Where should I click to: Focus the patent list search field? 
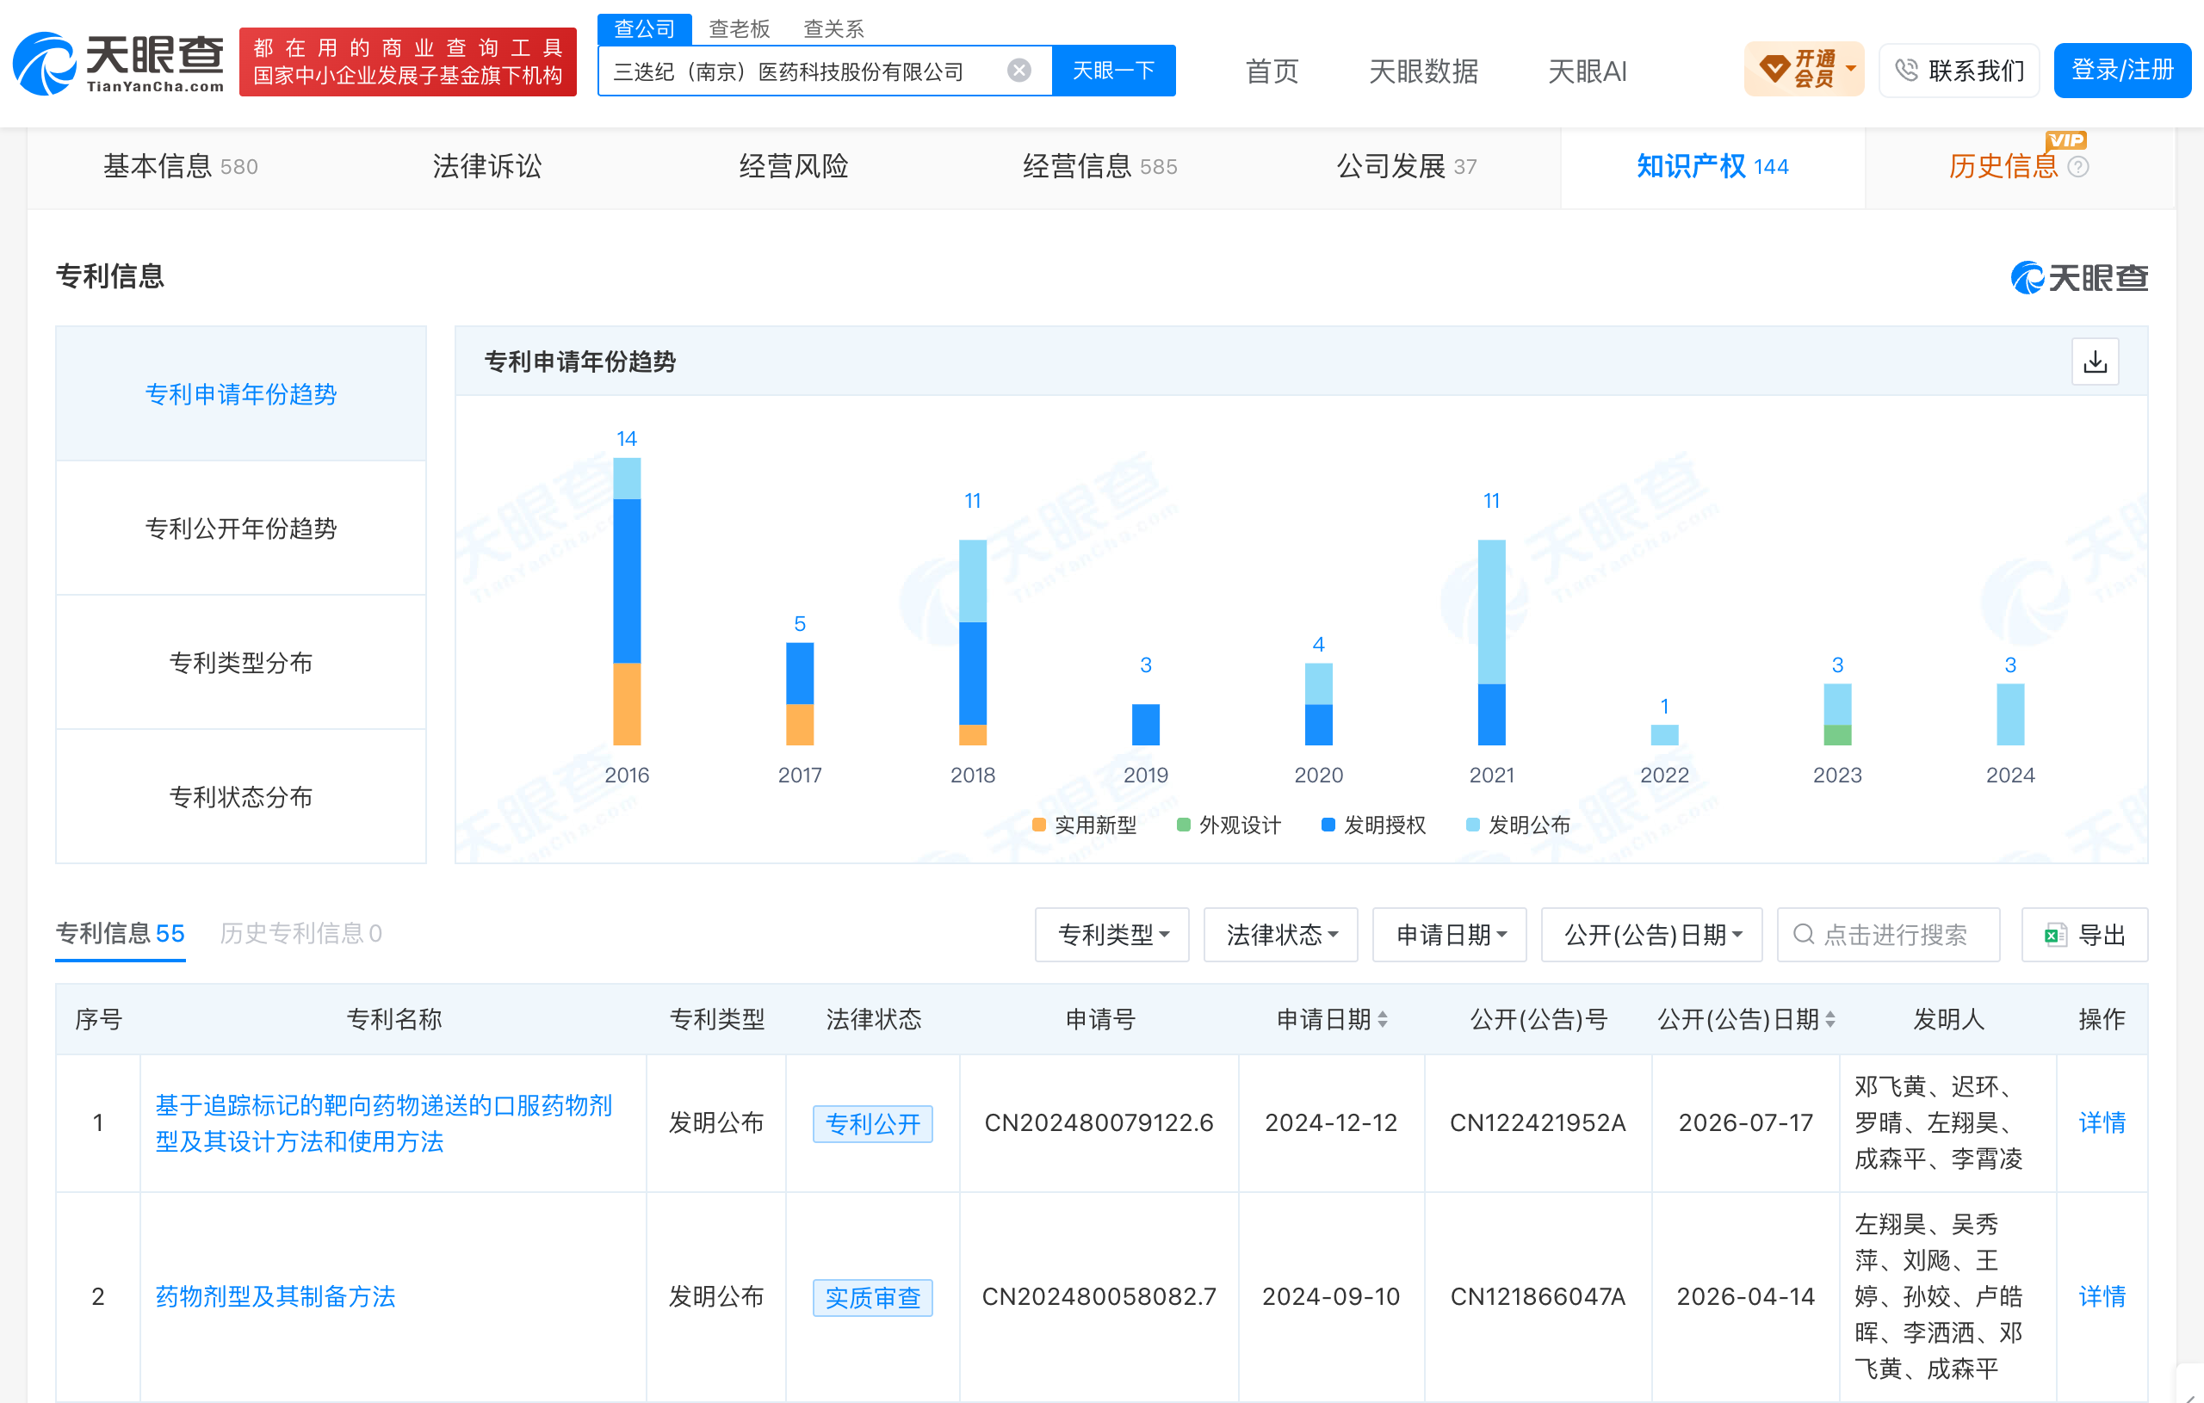click(1888, 935)
